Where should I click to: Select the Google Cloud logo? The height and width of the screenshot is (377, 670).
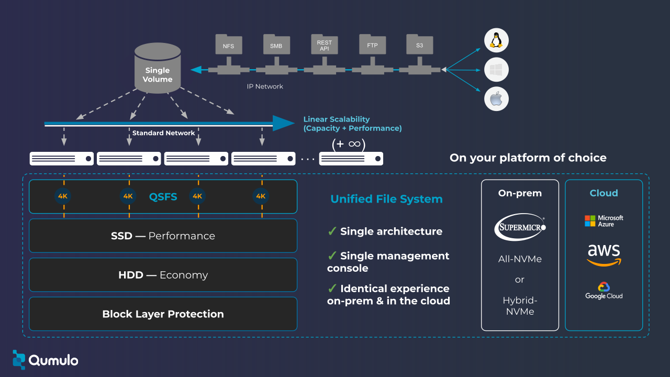[x=604, y=290]
